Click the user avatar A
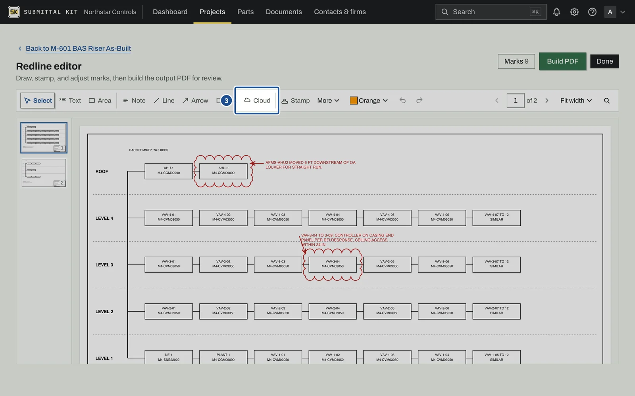The width and height of the screenshot is (635, 396). click(610, 12)
